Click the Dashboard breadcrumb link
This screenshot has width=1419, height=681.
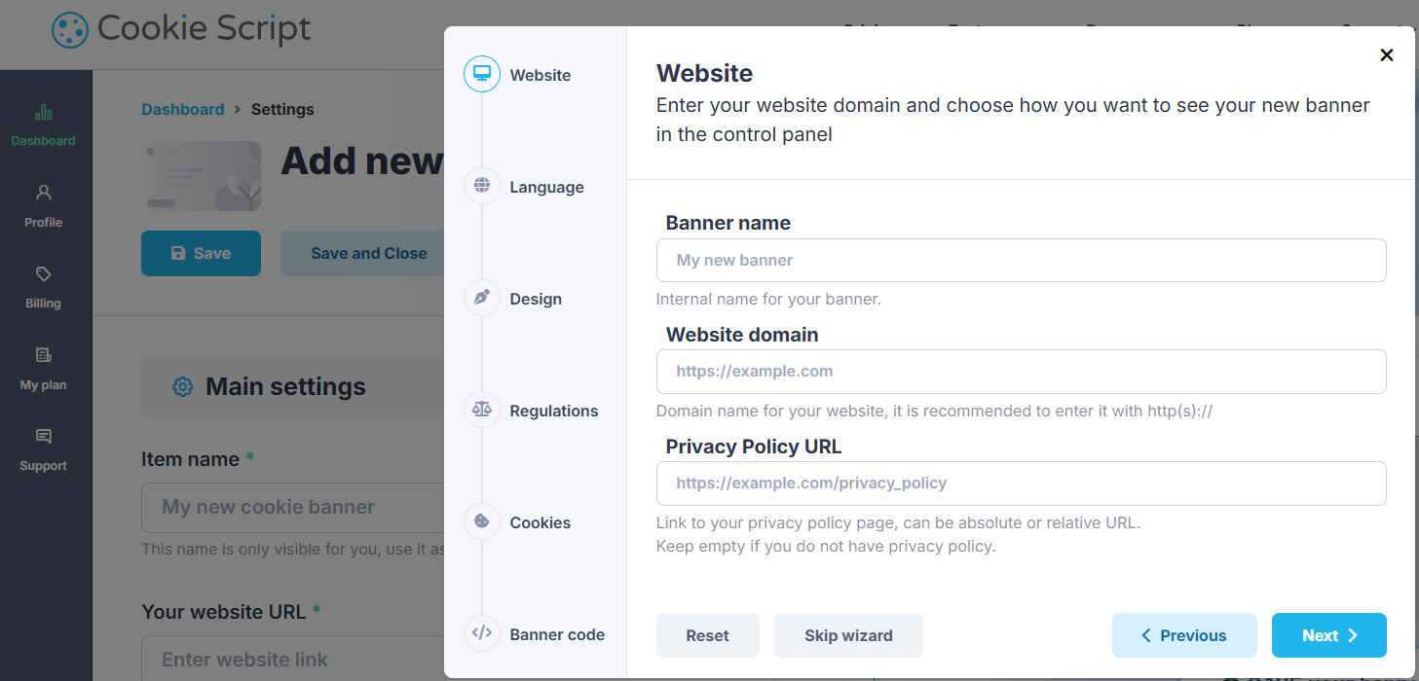(183, 109)
